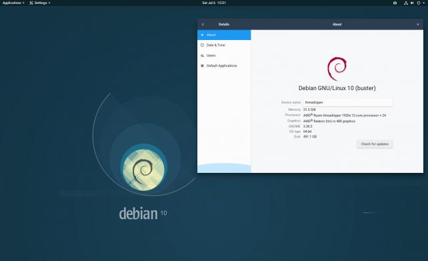
Task: Click the network icon in the top bar
Action: (x=406, y=3)
